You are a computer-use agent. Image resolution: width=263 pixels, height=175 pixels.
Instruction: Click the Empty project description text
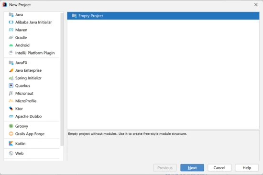128,134
